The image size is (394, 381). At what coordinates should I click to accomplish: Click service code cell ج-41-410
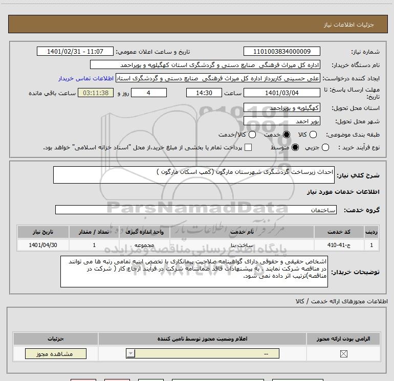(x=339, y=245)
